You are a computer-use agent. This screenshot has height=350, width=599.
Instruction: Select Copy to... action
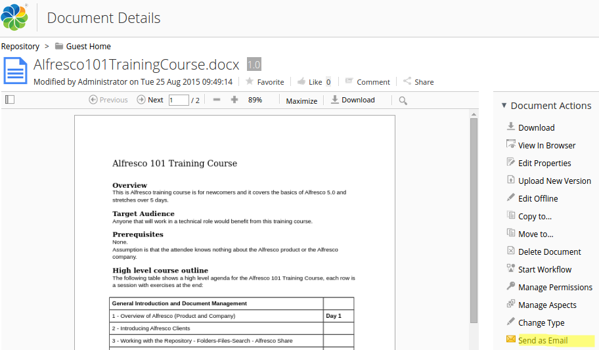click(x=535, y=217)
